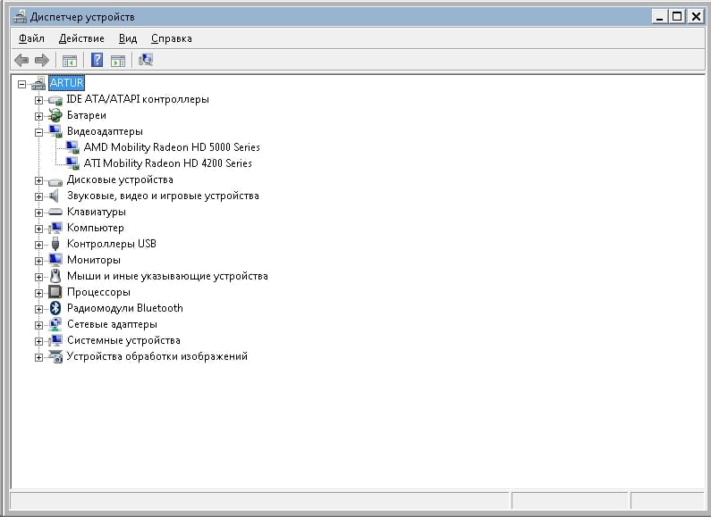This screenshot has height=517, width=711.
Task: Select the Клавиатуры label
Action: (97, 212)
